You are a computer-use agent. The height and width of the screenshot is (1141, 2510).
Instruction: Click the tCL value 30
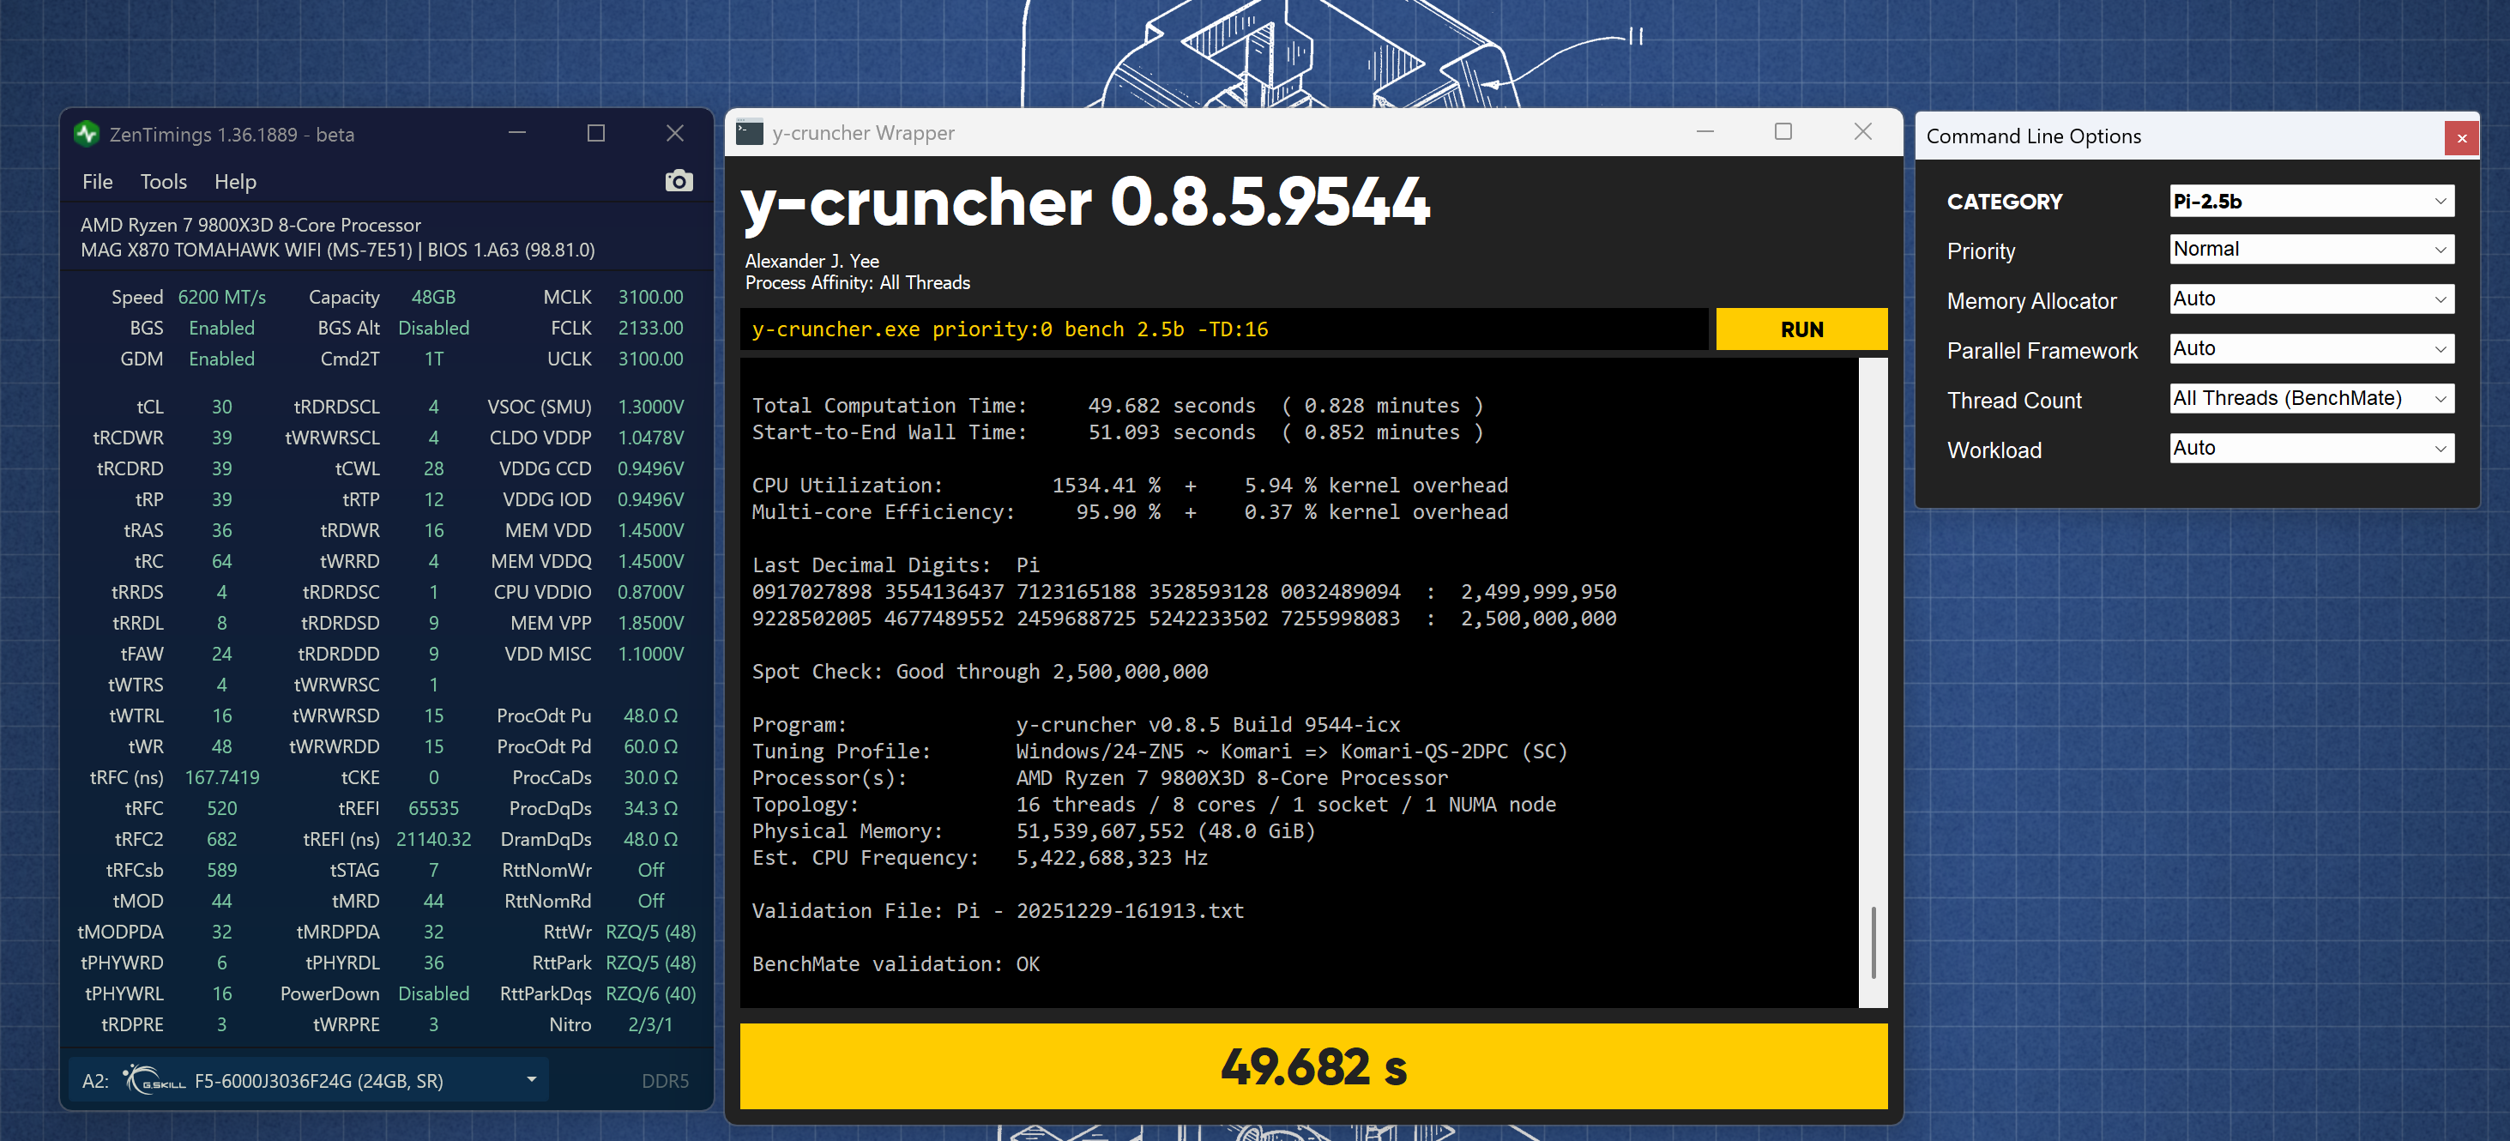[222, 407]
